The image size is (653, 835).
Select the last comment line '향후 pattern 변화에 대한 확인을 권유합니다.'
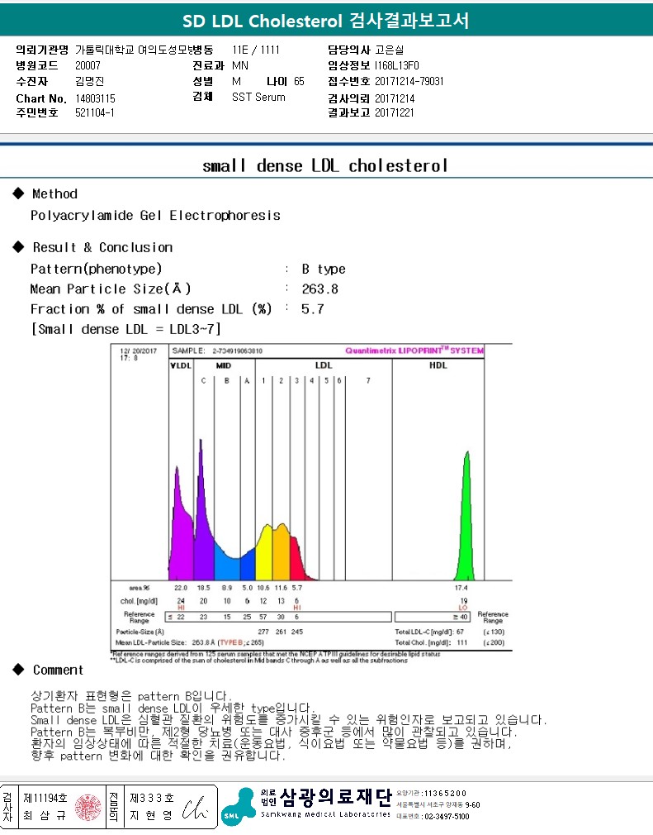158,755
